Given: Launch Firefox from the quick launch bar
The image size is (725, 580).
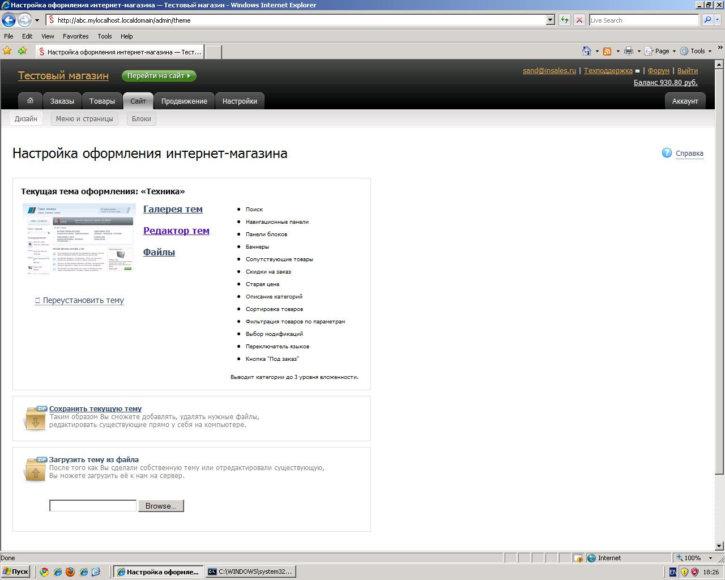Looking at the screenshot, I should (70, 572).
